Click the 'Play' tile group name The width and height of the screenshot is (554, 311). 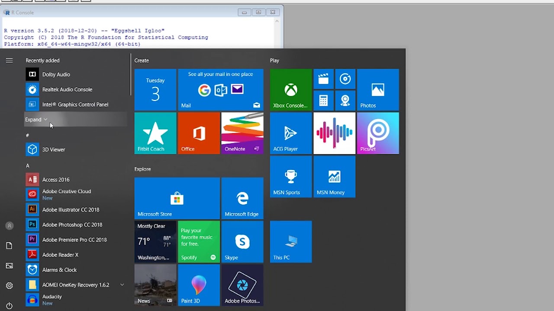click(x=274, y=60)
